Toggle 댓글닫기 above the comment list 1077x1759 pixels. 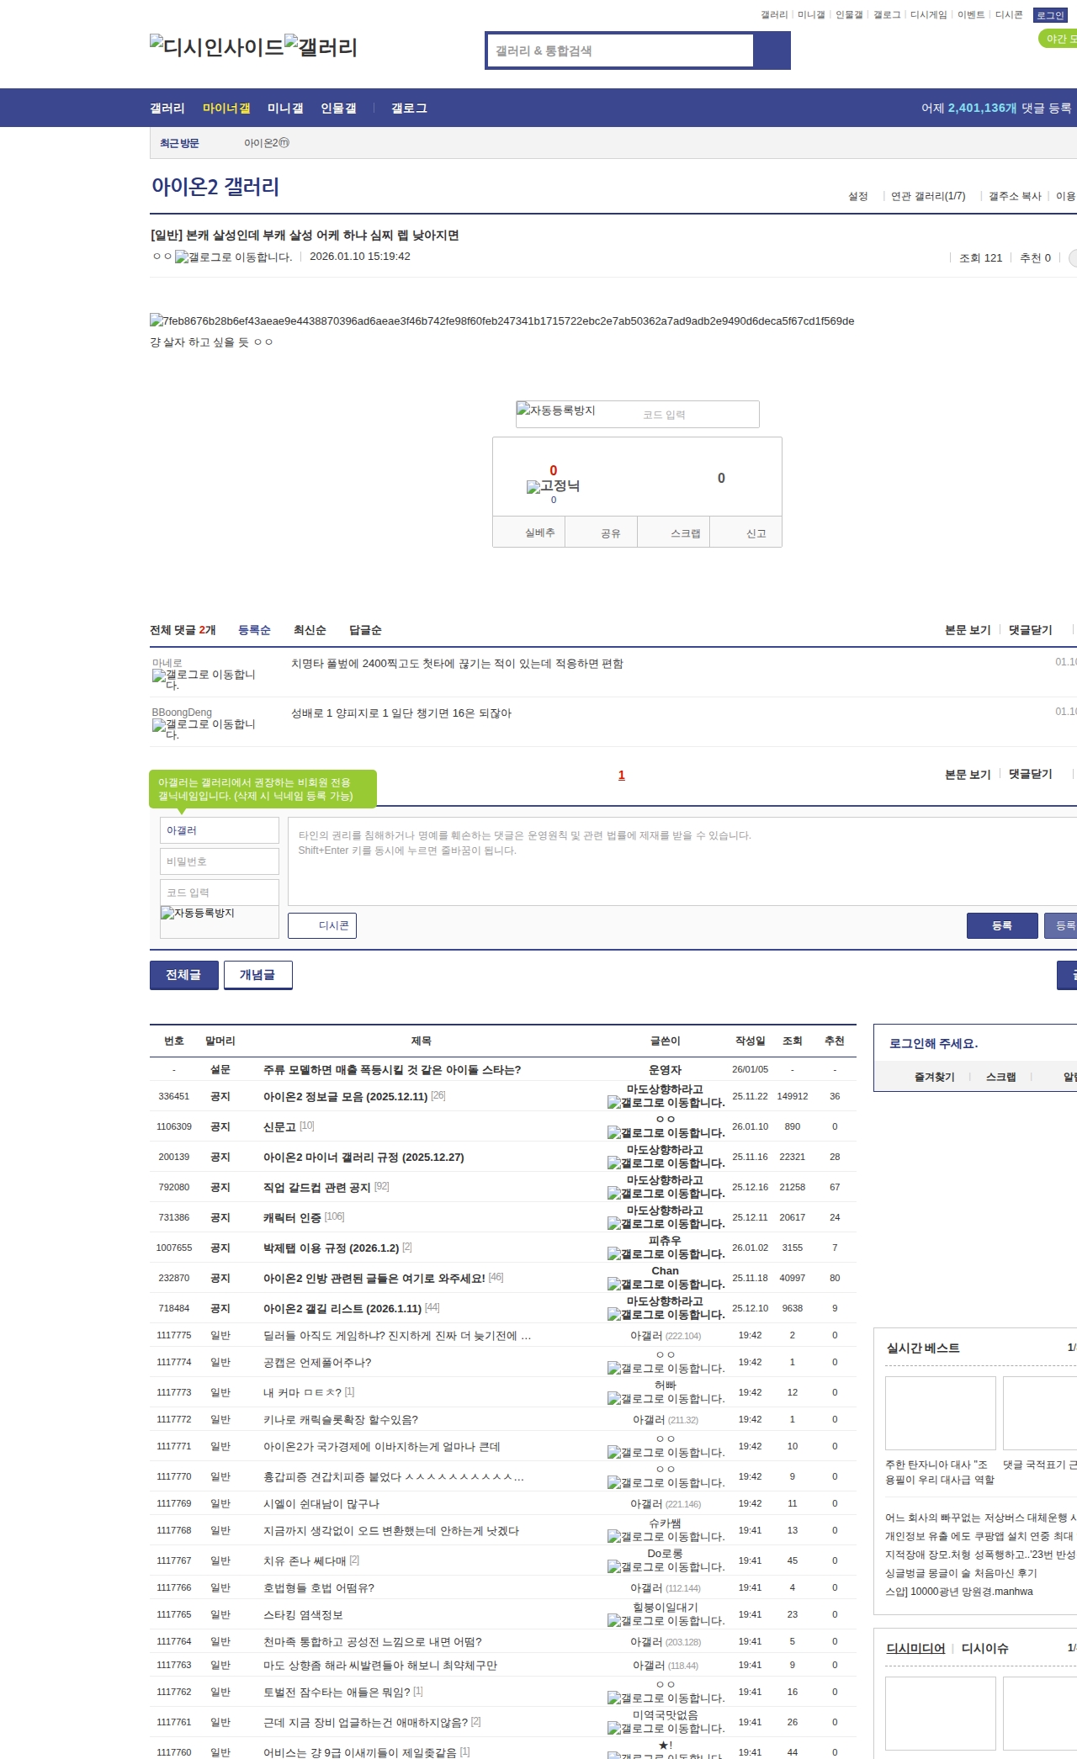[x=1030, y=630]
